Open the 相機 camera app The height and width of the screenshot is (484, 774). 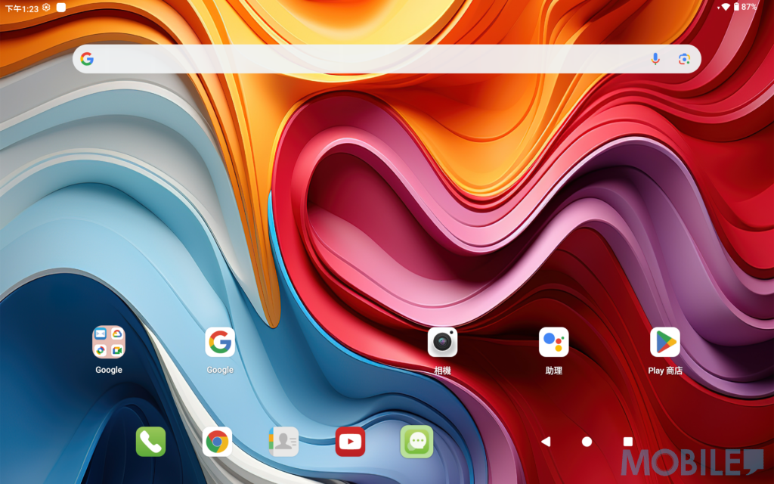click(442, 343)
